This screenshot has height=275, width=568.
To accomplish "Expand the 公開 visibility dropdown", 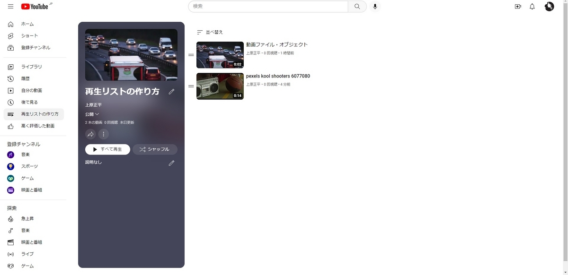I will tap(91, 114).
